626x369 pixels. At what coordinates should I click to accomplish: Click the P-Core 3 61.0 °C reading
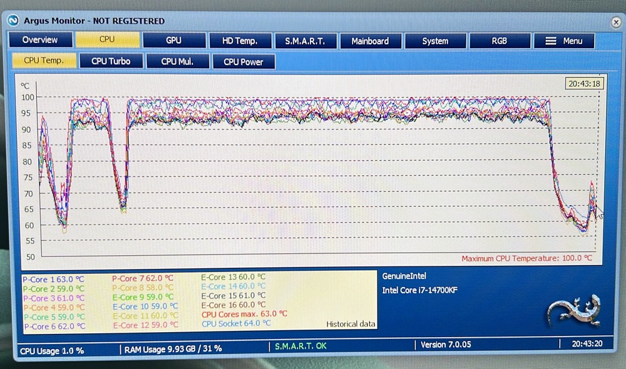click(53, 298)
